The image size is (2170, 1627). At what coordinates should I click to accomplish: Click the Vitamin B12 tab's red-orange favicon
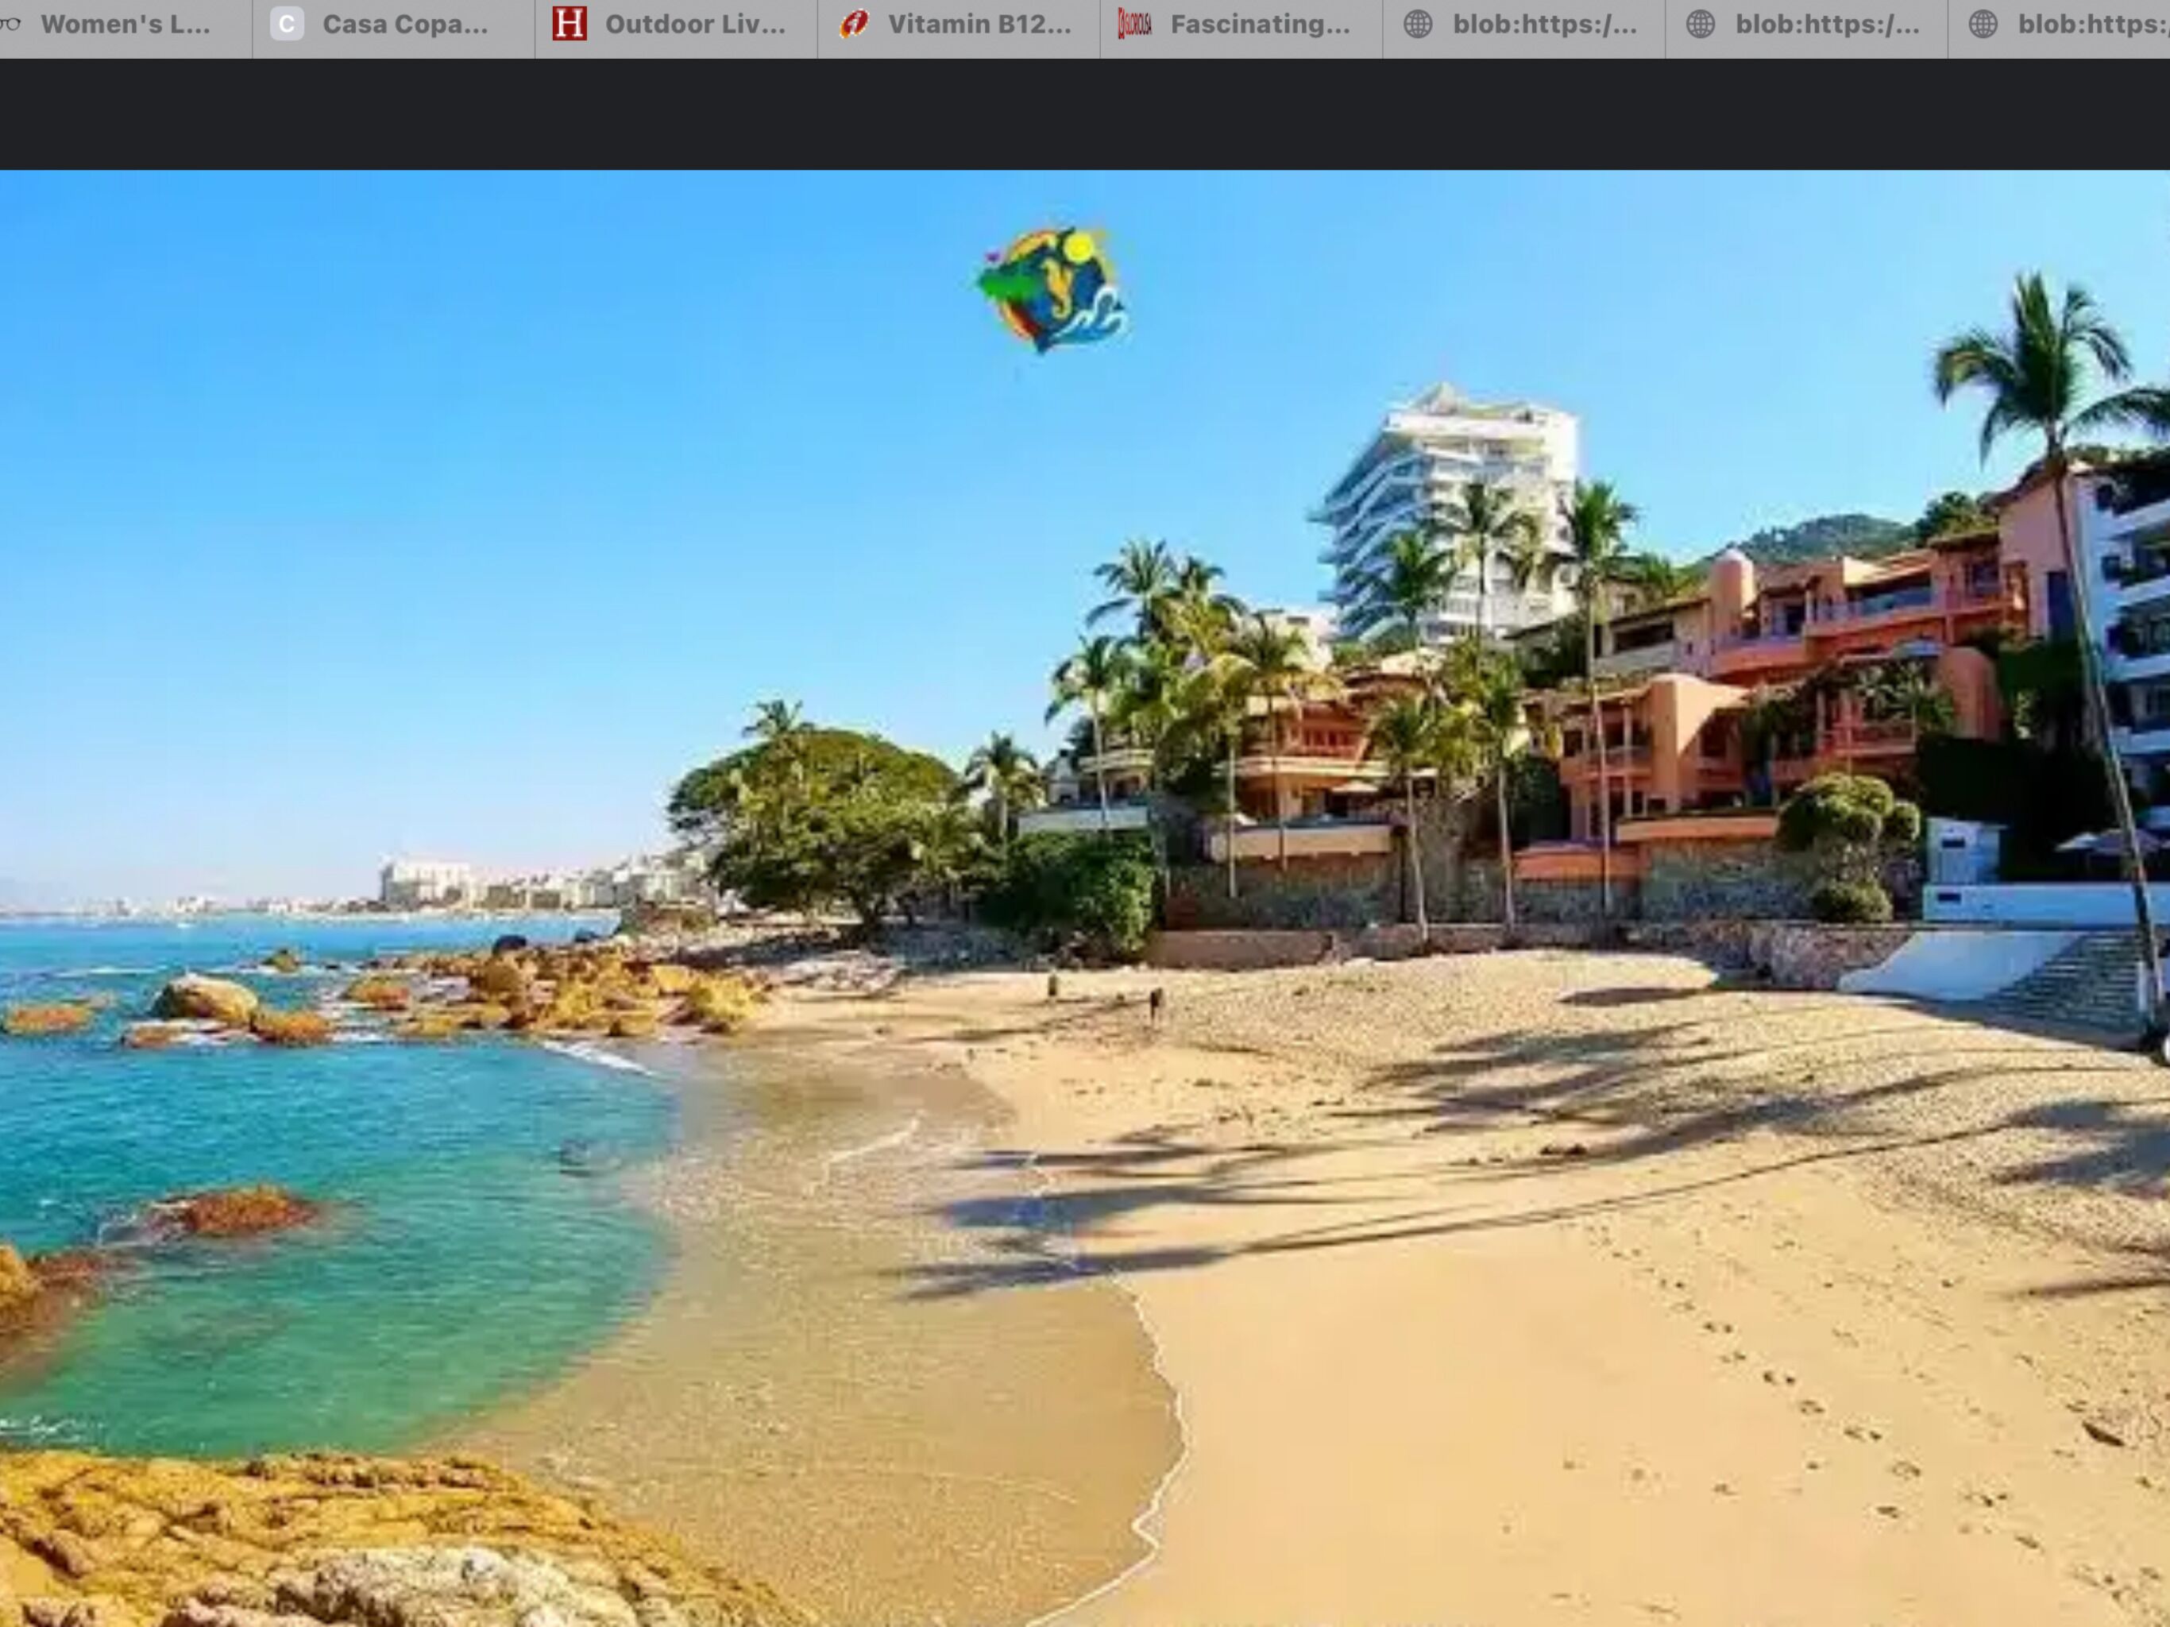click(854, 24)
